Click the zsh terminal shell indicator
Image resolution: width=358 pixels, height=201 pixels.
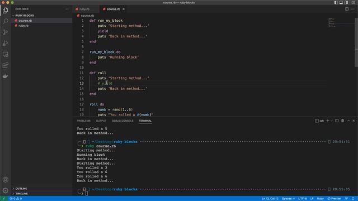319,121
